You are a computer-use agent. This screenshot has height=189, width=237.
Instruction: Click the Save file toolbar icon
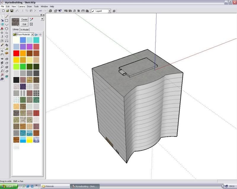tap(12, 11)
